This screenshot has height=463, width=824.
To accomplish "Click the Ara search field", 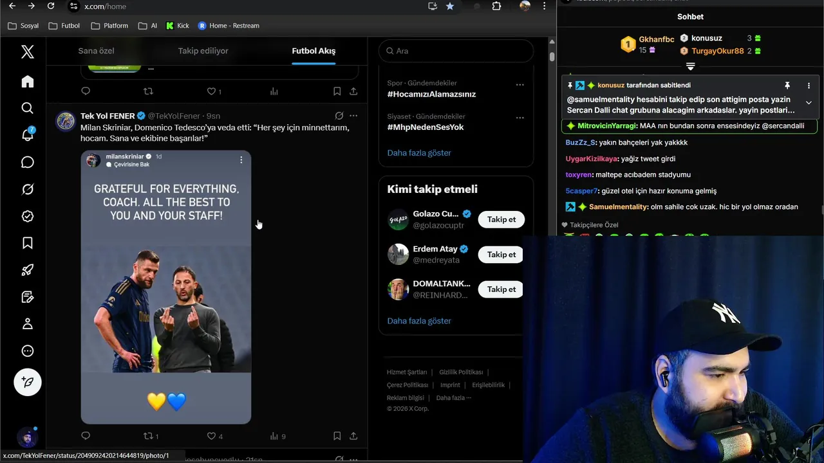I will pyautogui.click(x=456, y=51).
